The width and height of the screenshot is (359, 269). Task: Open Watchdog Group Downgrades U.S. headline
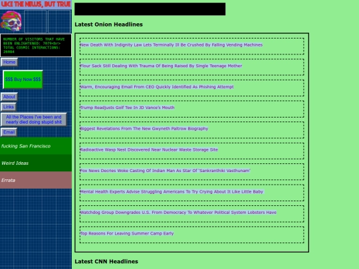pos(178,213)
